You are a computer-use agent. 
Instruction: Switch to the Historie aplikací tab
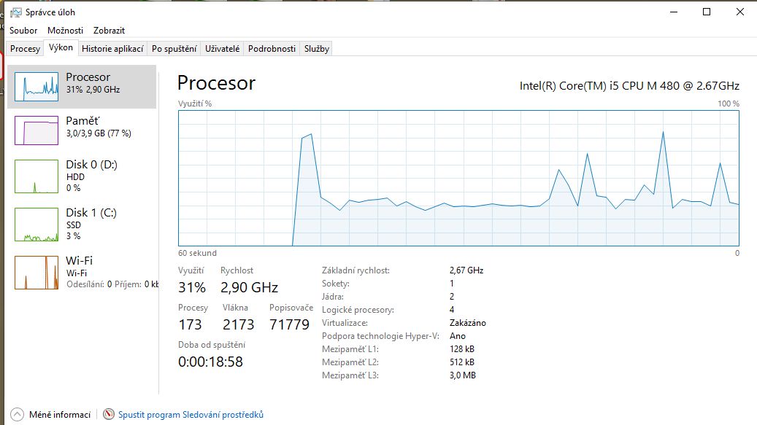112,49
